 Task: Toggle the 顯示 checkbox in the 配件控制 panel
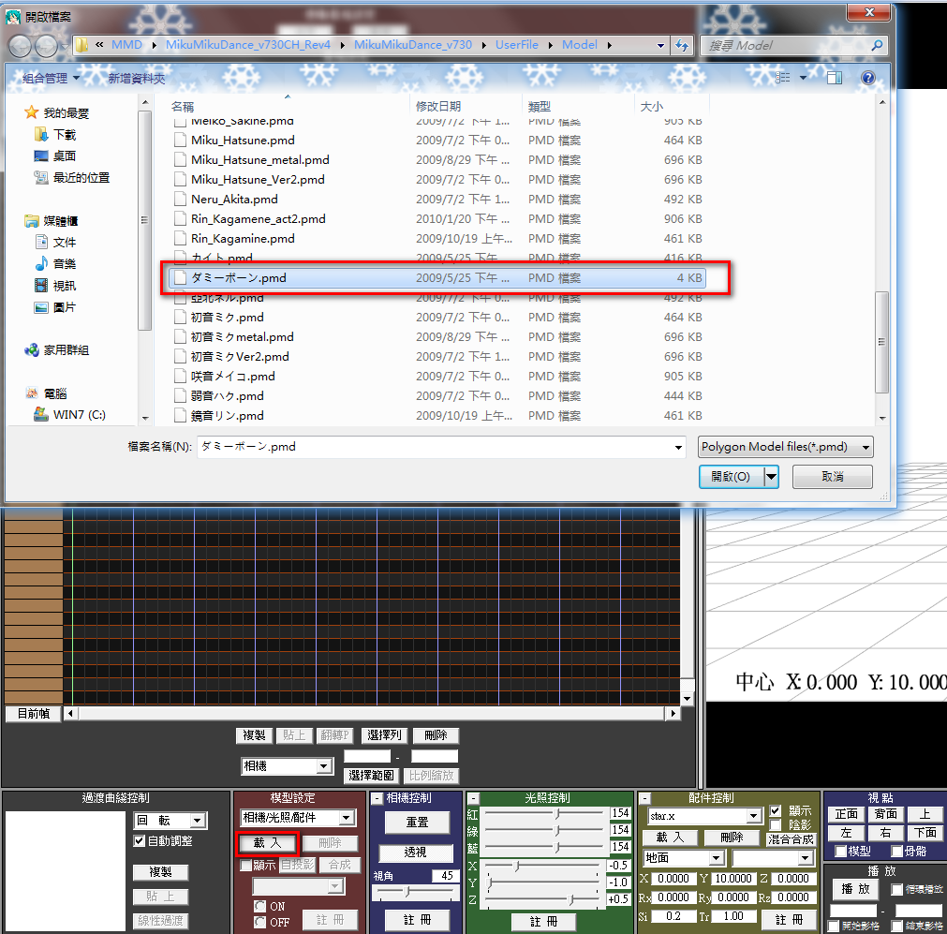[776, 810]
